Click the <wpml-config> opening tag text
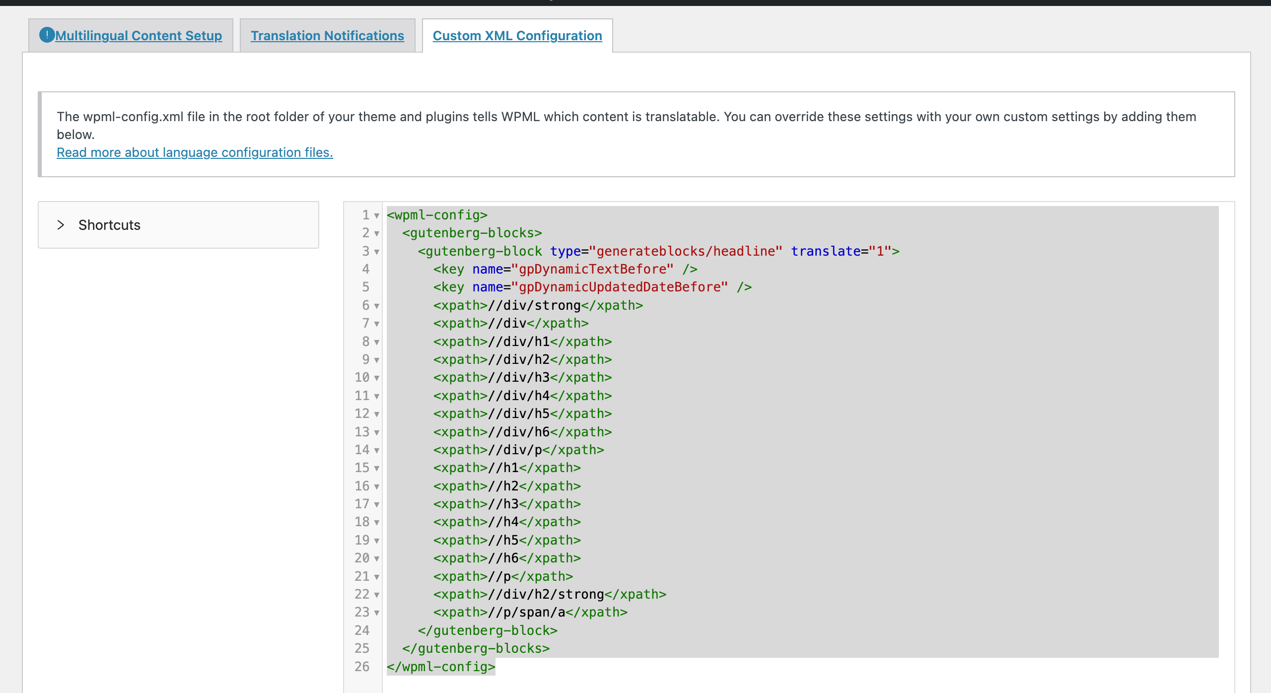Image resolution: width=1271 pixels, height=693 pixels. pos(437,215)
